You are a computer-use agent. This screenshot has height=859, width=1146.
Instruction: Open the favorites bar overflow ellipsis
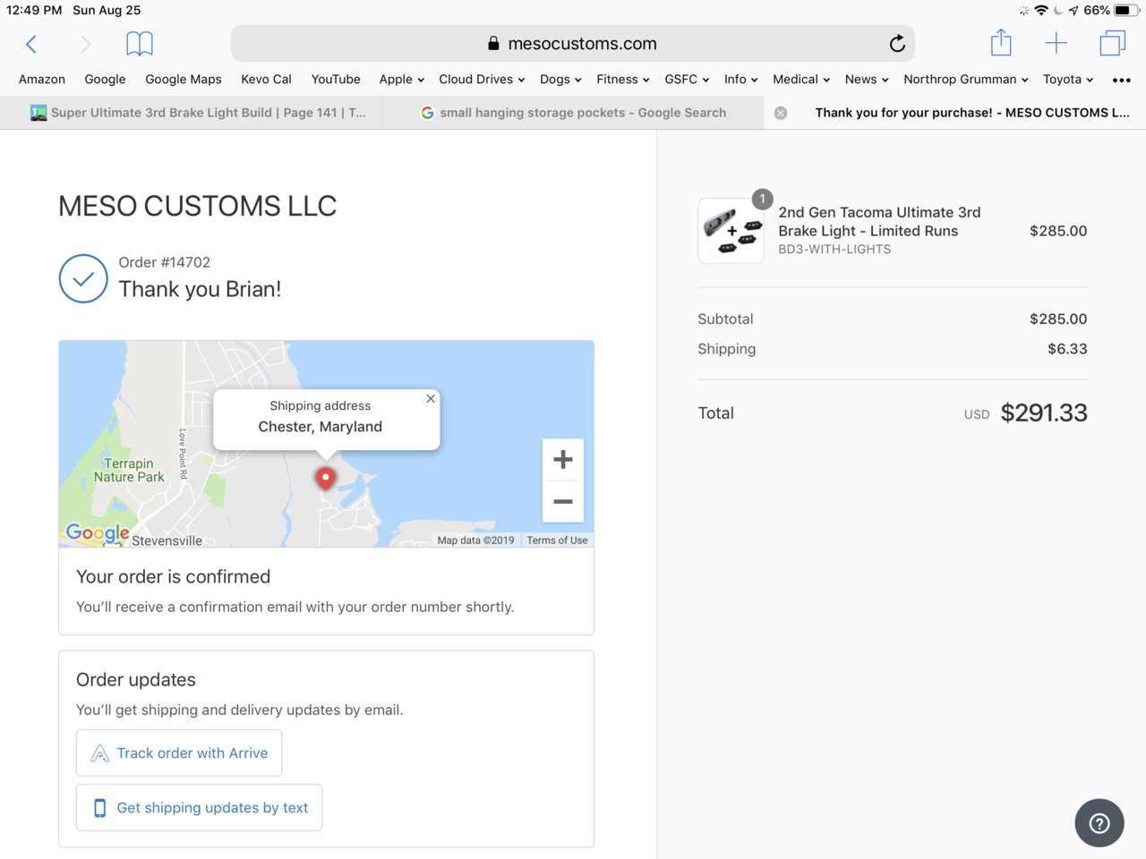pyautogui.click(x=1121, y=80)
